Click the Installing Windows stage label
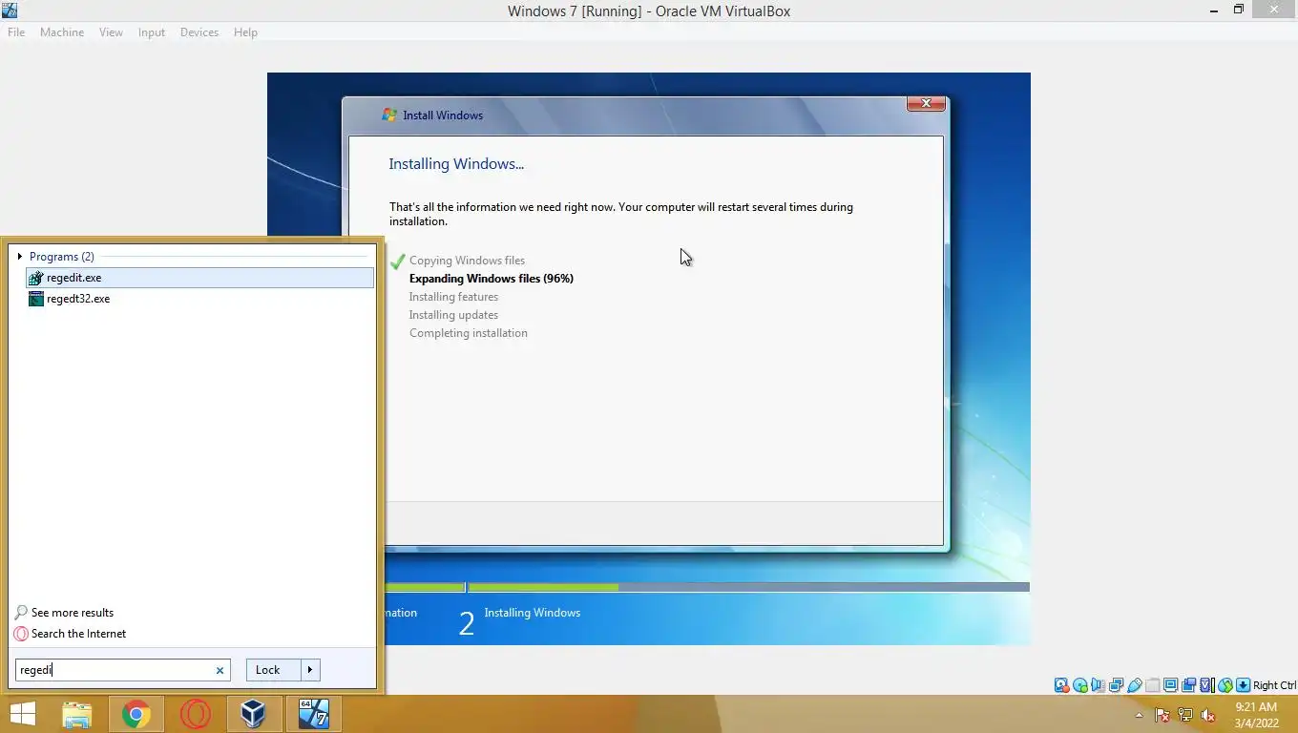The image size is (1298, 733). (x=532, y=613)
